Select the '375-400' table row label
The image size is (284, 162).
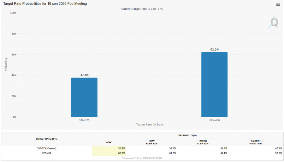click(47, 153)
